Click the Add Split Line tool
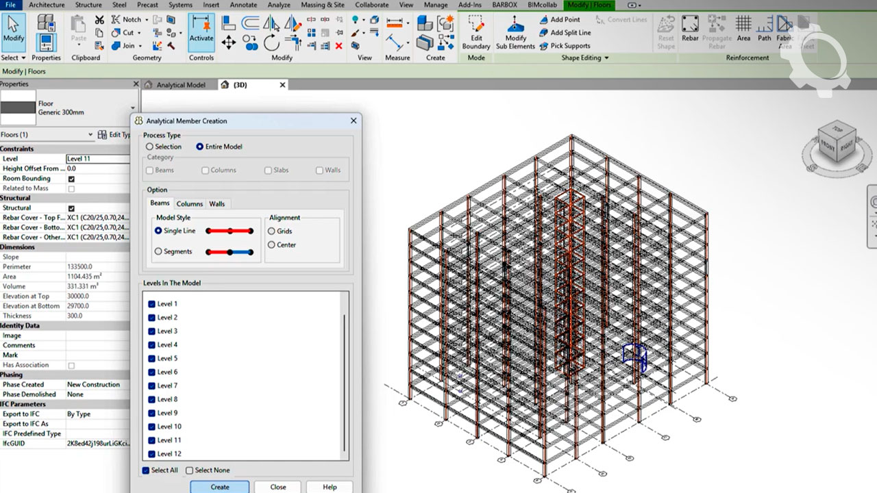This screenshot has width=877, height=493. (x=565, y=32)
